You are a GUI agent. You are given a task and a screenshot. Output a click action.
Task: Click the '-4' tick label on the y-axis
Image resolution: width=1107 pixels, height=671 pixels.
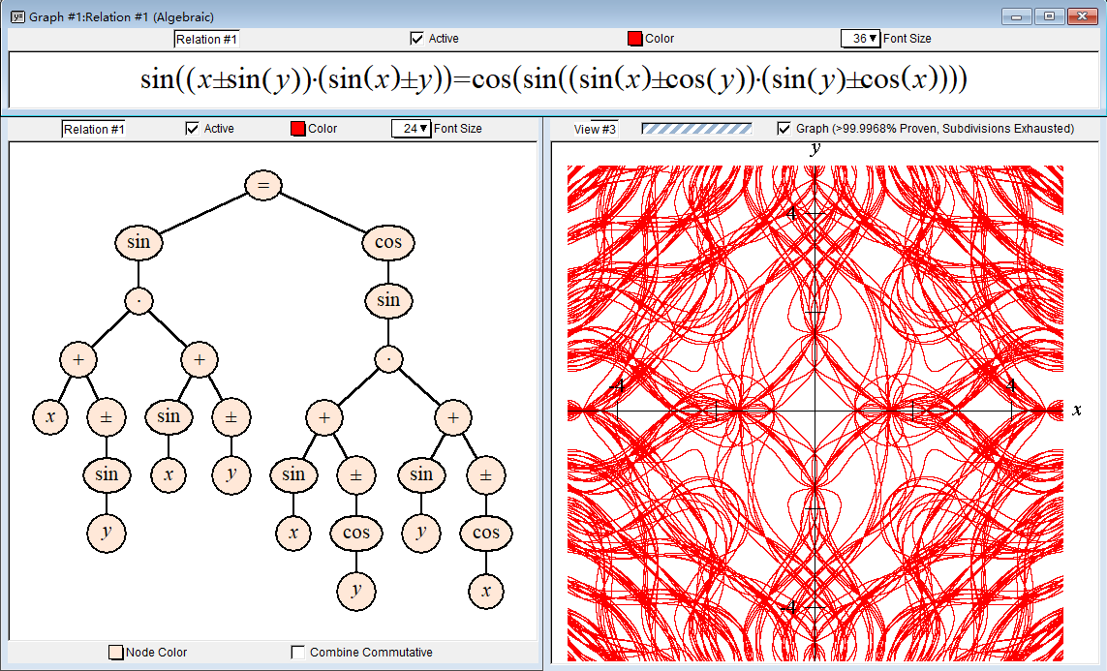click(790, 607)
